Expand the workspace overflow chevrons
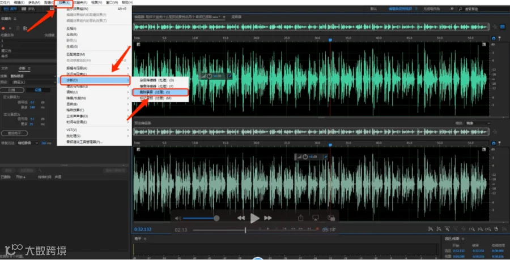510x260 pixels. pyautogui.click(x=452, y=9)
